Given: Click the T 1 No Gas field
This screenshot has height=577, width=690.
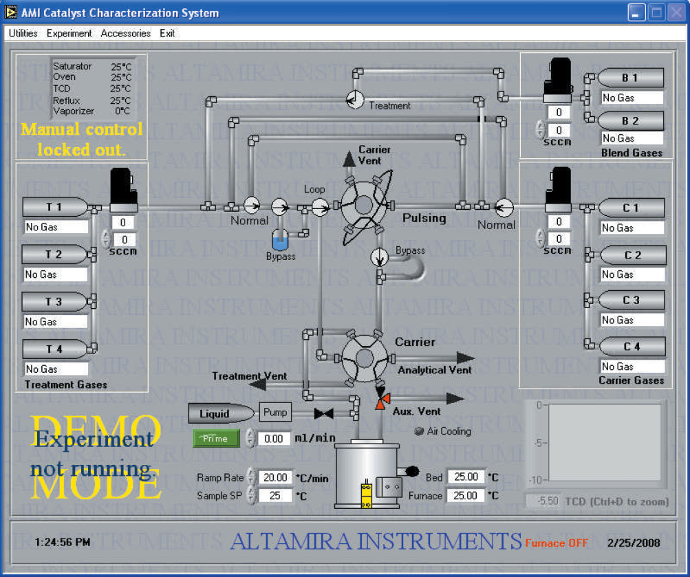Looking at the screenshot, I should (x=56, y=227).
